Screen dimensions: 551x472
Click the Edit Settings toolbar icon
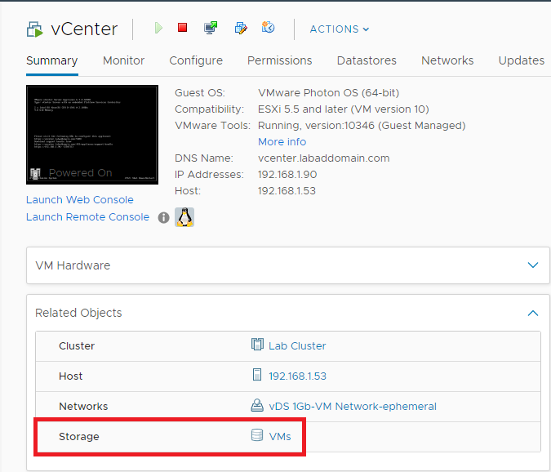point(240,29)
